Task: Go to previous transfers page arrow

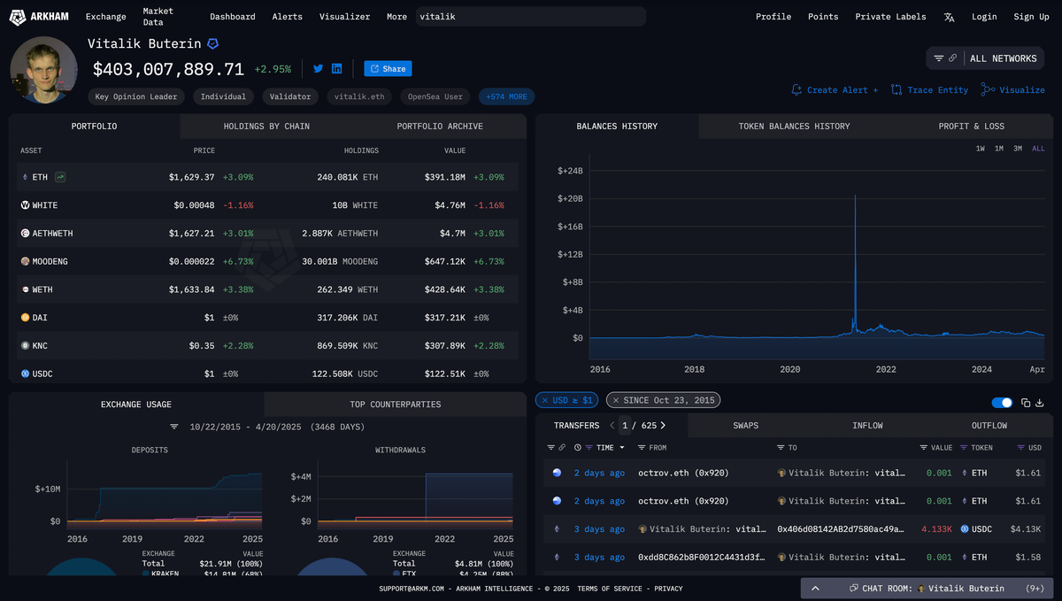Action: 612,426
